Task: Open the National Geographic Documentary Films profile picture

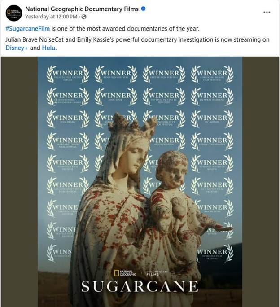Action: pyautogui.click(x=14, y=13)
